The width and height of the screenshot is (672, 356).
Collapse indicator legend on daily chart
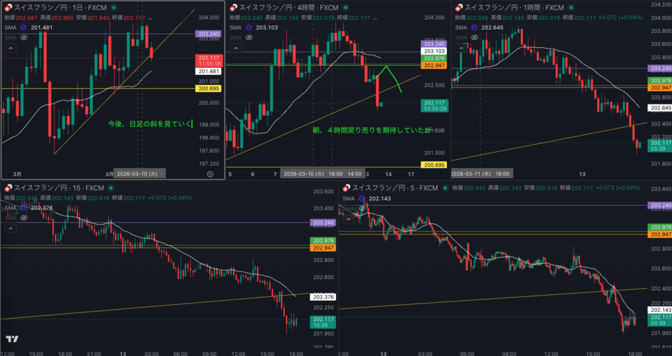coord(10,49)
